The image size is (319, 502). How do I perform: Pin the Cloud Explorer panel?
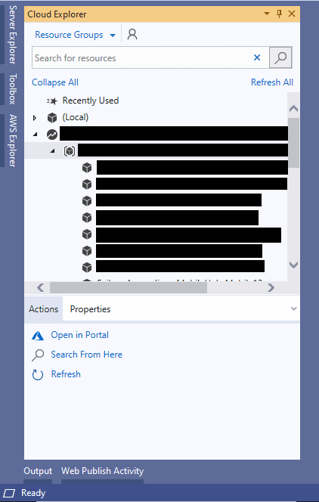click(280, 14)
